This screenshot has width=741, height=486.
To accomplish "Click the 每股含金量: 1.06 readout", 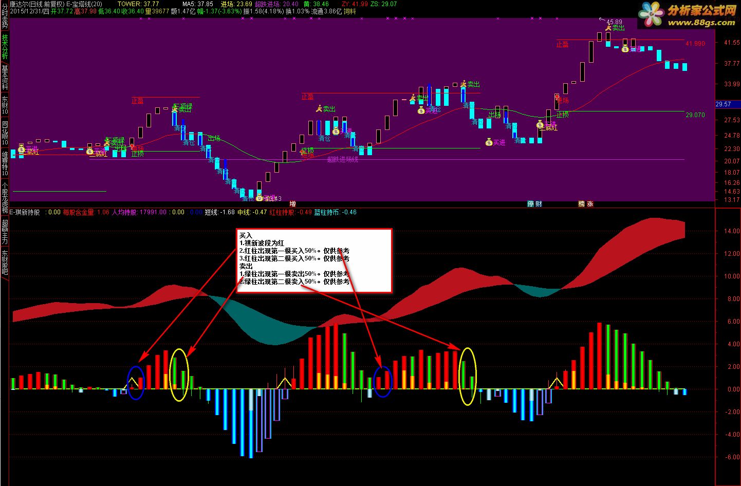I will coord(86,212).
